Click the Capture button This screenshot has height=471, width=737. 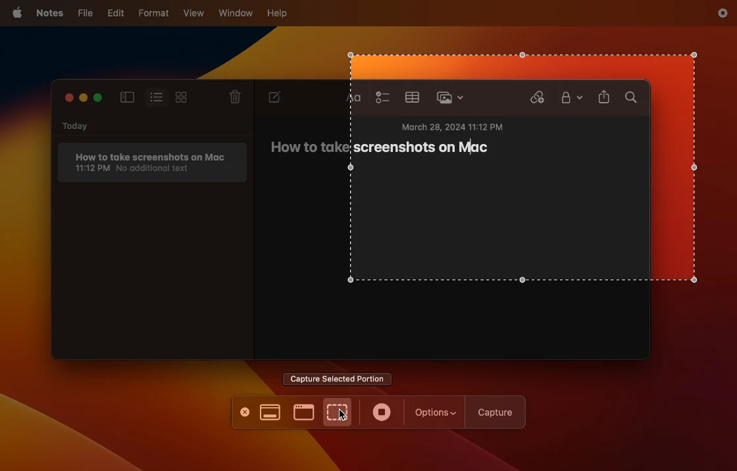click(x=495, y=412)
